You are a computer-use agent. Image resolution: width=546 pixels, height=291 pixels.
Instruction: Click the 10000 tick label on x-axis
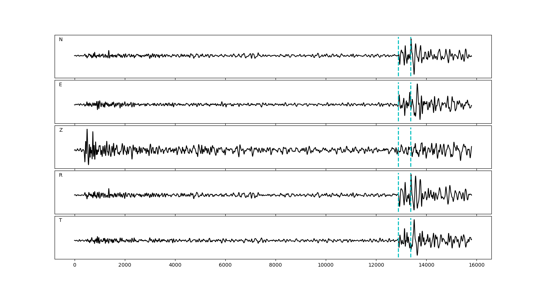pyautogui.click(x=326, y=265)
